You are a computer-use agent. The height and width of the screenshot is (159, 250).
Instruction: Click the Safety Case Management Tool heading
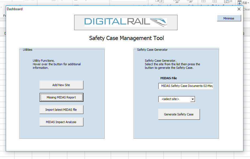[126, 38]
